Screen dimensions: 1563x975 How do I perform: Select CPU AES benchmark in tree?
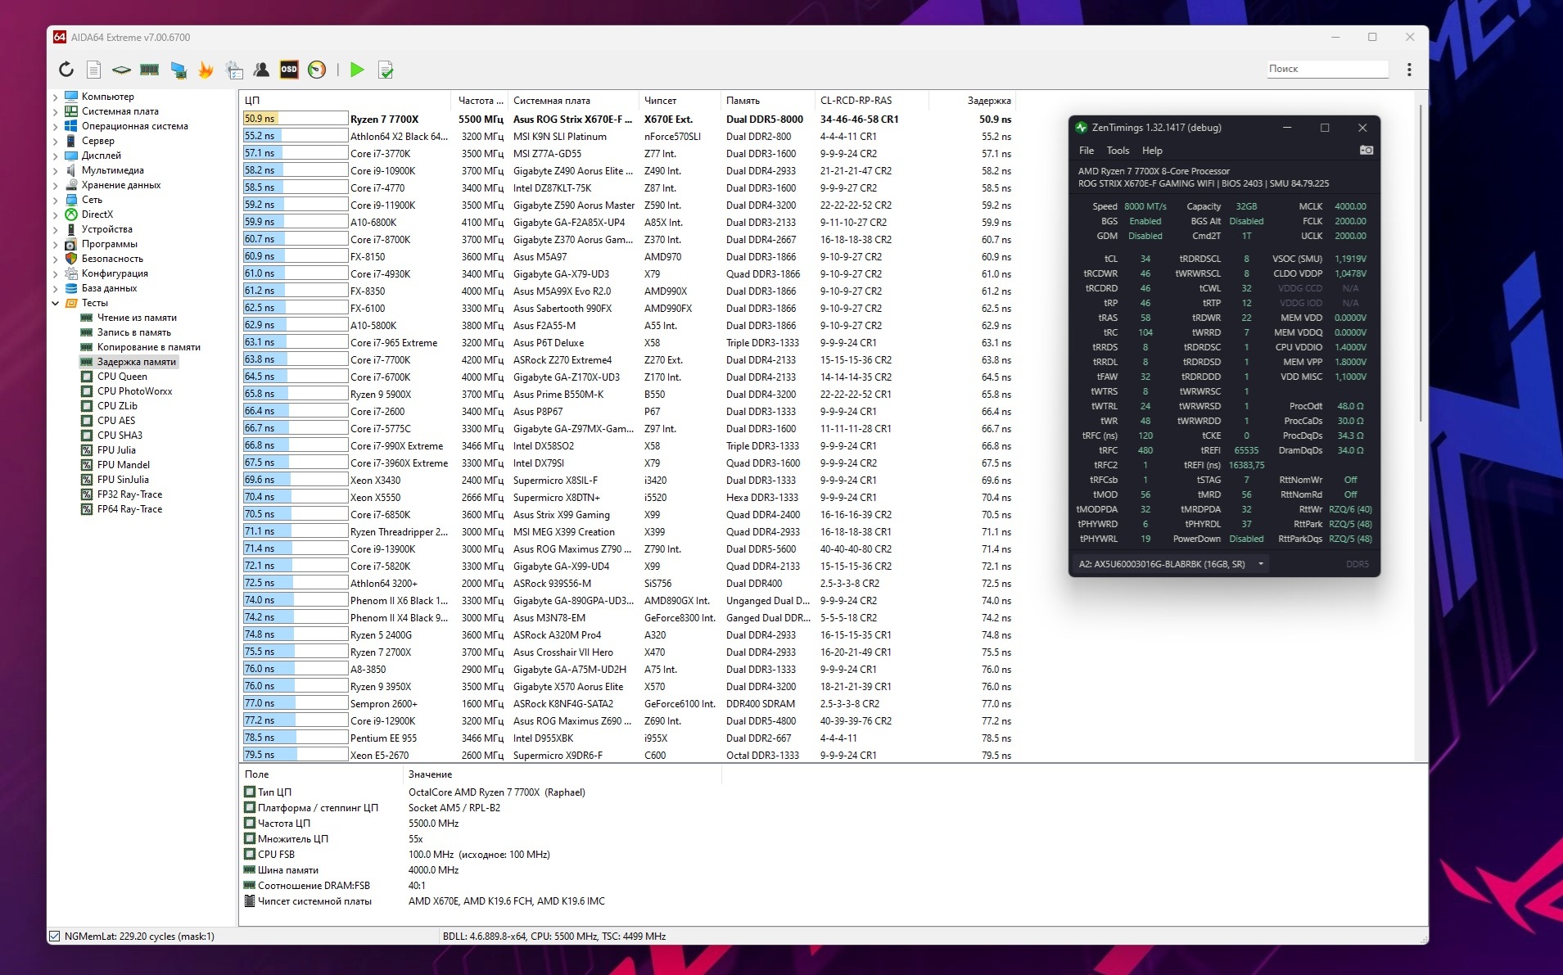[116, 421]
